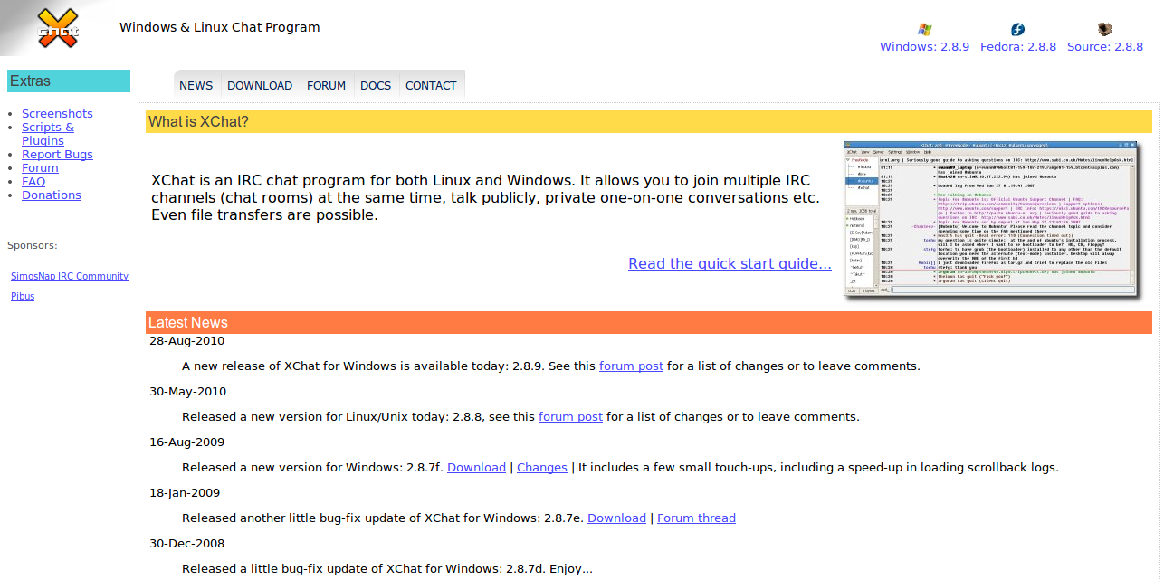Open the Forum link in Extras sidebar
1164x580 pixels.
click(x=40, y=167)
